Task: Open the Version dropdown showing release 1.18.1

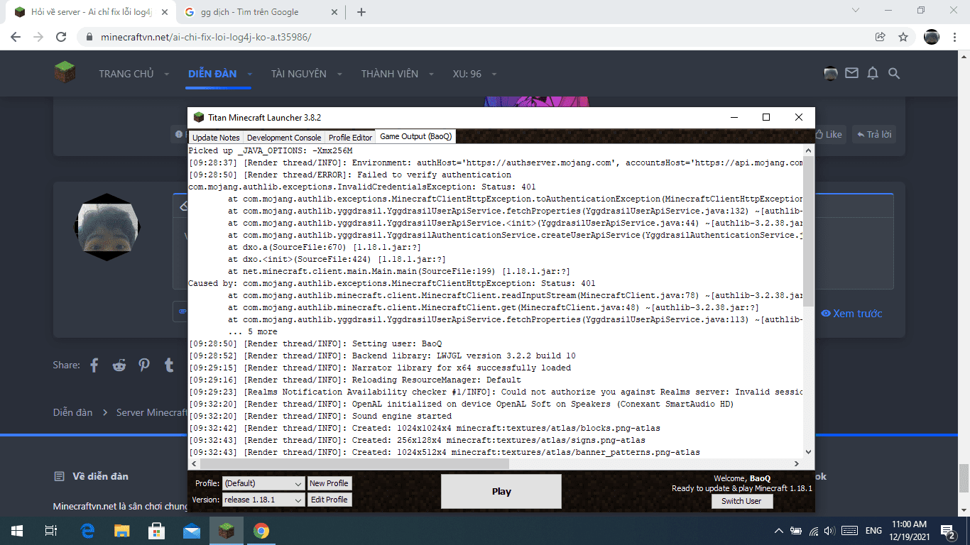Action: (x=263, y=500)
